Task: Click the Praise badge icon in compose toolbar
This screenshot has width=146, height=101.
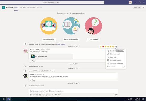Action: point(53,95)
